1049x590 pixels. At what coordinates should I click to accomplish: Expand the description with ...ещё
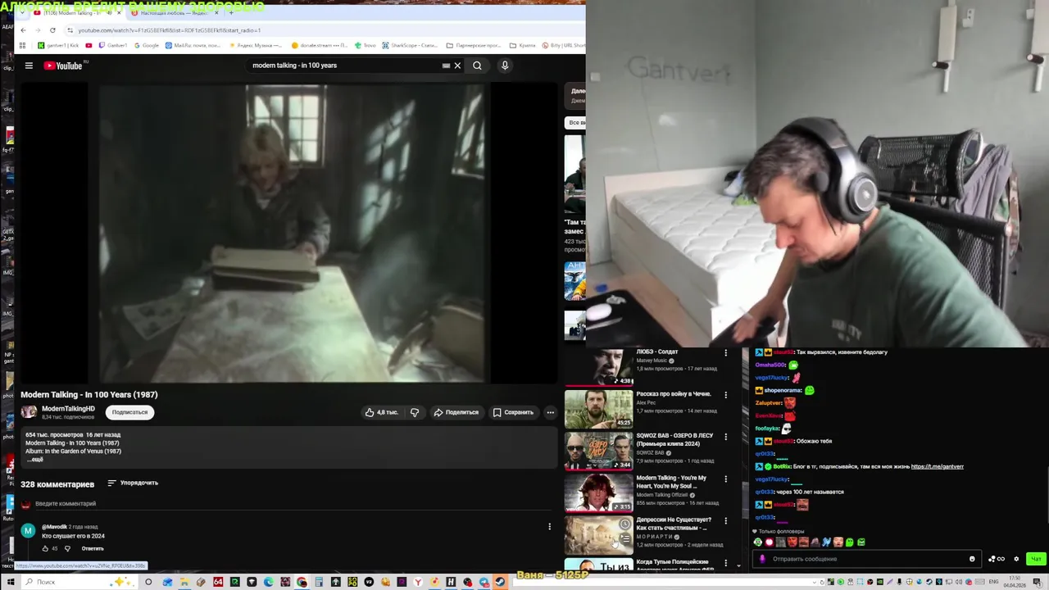(x=35, y=460)
